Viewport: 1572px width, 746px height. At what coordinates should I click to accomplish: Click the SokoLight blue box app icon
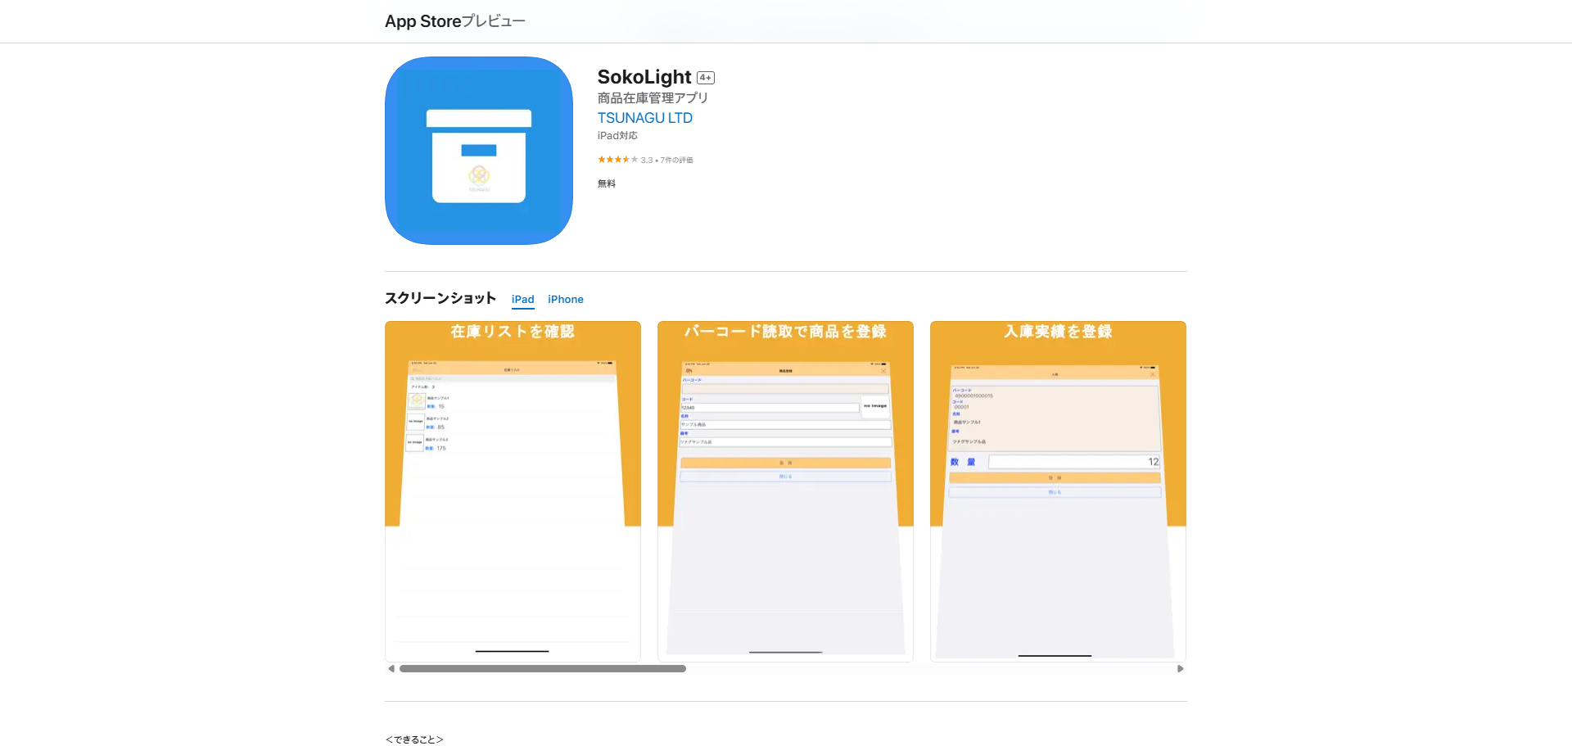coord(479,151)
